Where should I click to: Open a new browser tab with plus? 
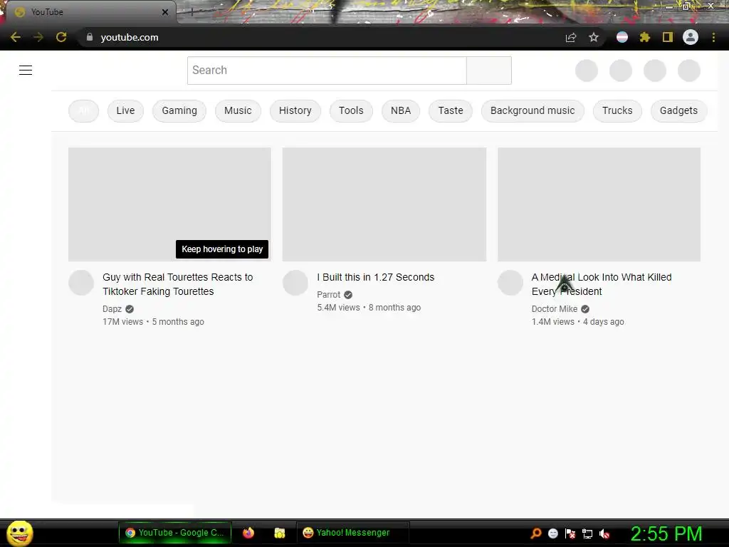pos(192,12)
